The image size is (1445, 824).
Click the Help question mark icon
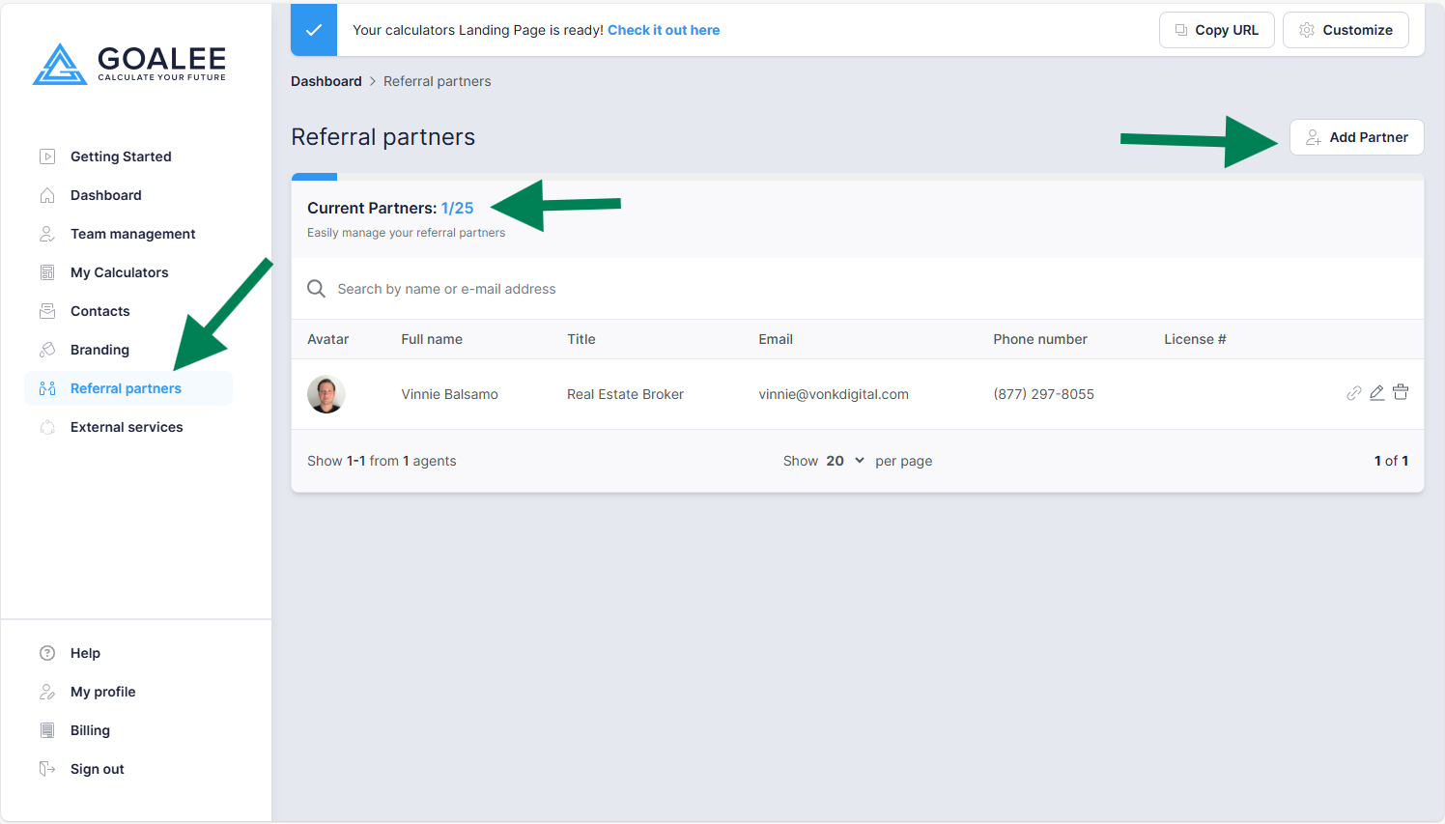point(47,653)
